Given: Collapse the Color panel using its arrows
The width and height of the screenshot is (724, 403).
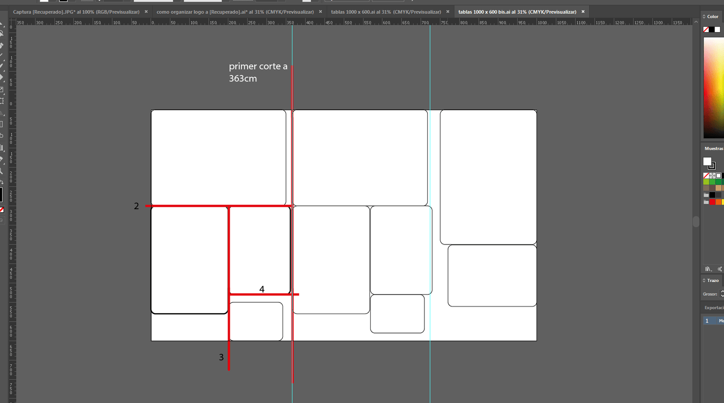Looking at the screenshot, I should click(704, 17).
